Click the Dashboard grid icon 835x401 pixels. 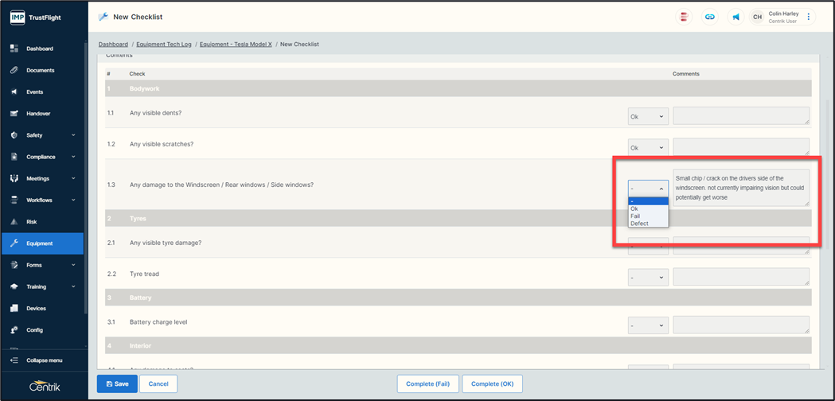(14, 49)
